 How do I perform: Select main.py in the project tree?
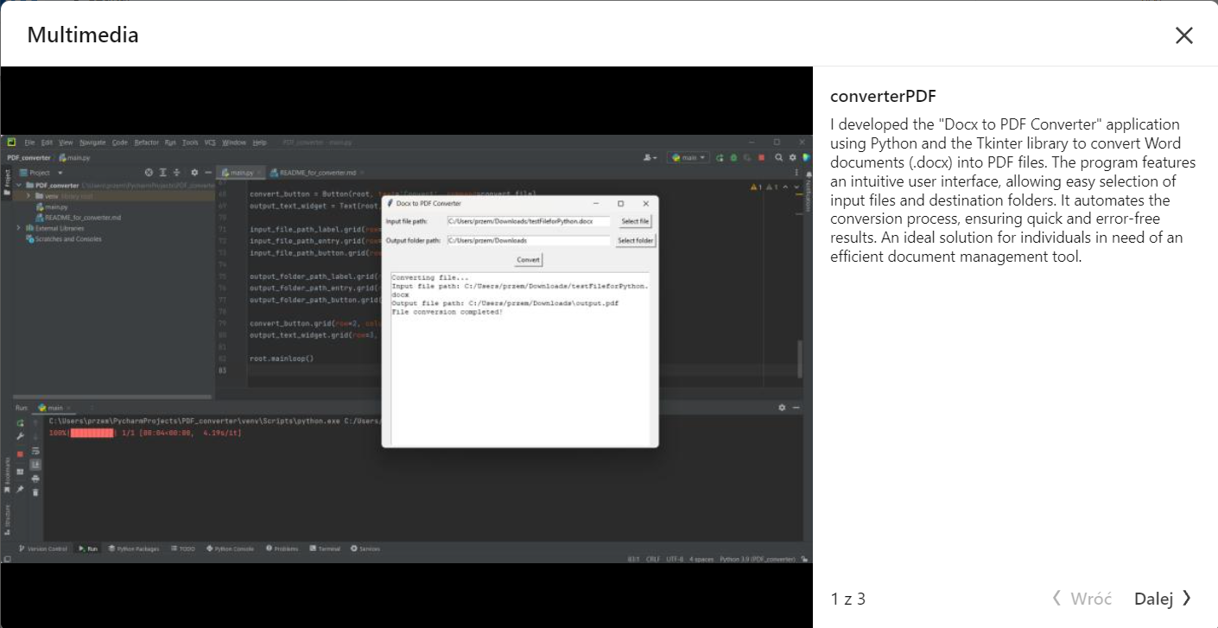coord(50,207)
